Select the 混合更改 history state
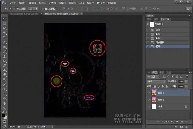This screenshot has width=193, height=129. pos(160,43)
